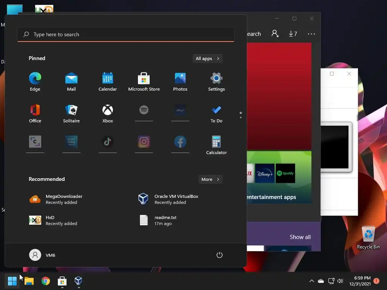
Task: Click Show all in the Store window
Action: coord(300,237)
